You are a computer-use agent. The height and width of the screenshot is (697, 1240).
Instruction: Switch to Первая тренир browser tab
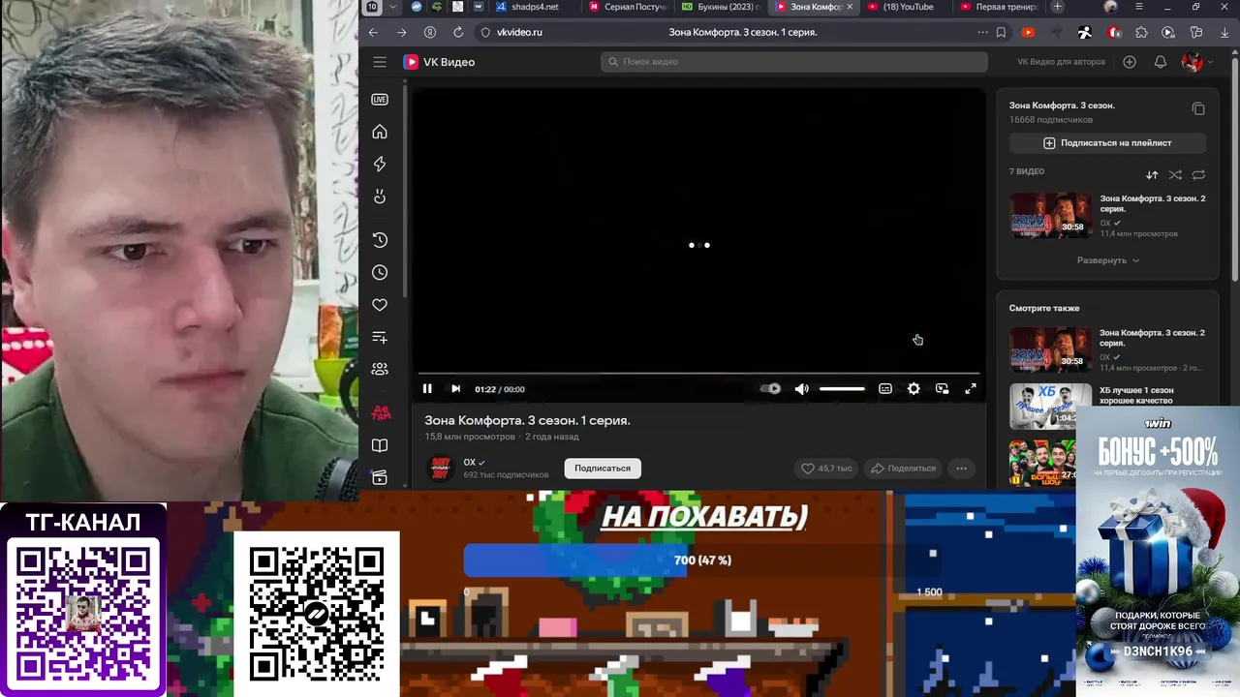998,7
